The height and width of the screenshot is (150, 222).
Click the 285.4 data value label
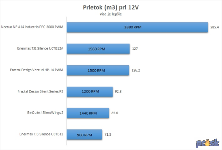(x=215, y=27)
